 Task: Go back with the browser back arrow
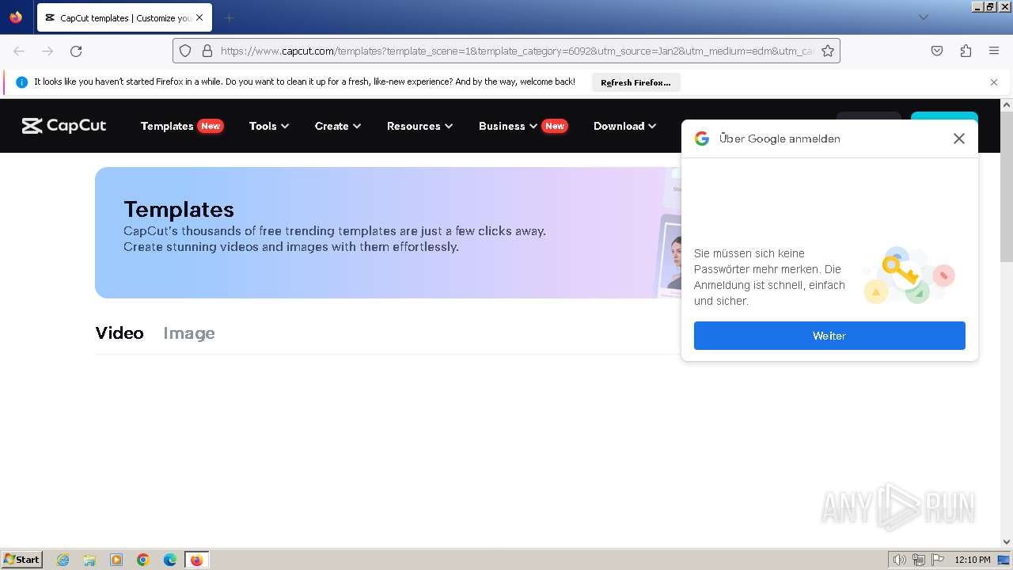(19, 51)
